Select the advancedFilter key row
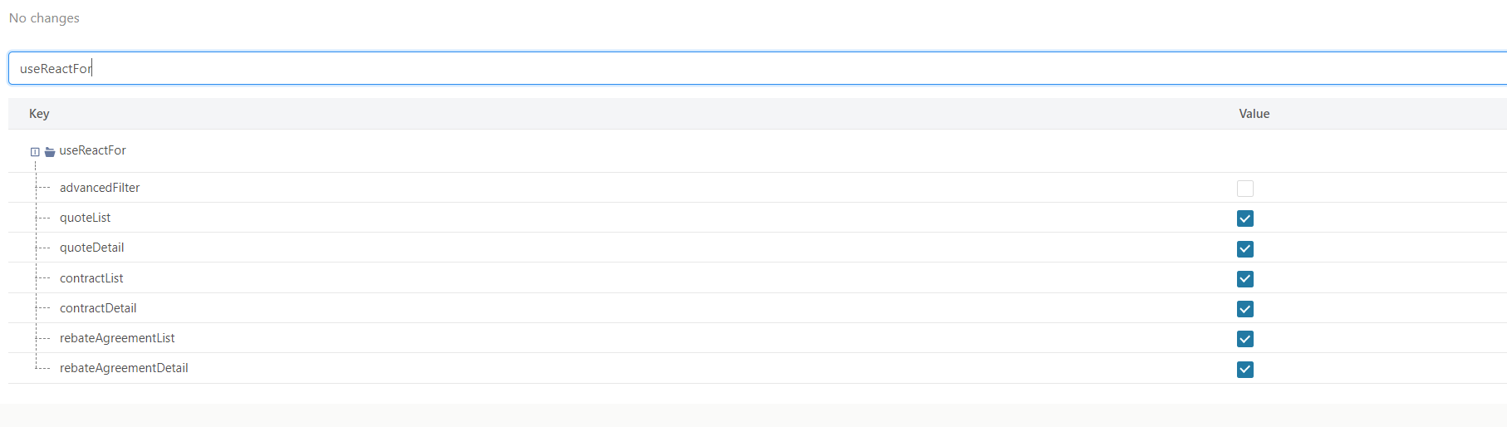 tap(100, 188)
